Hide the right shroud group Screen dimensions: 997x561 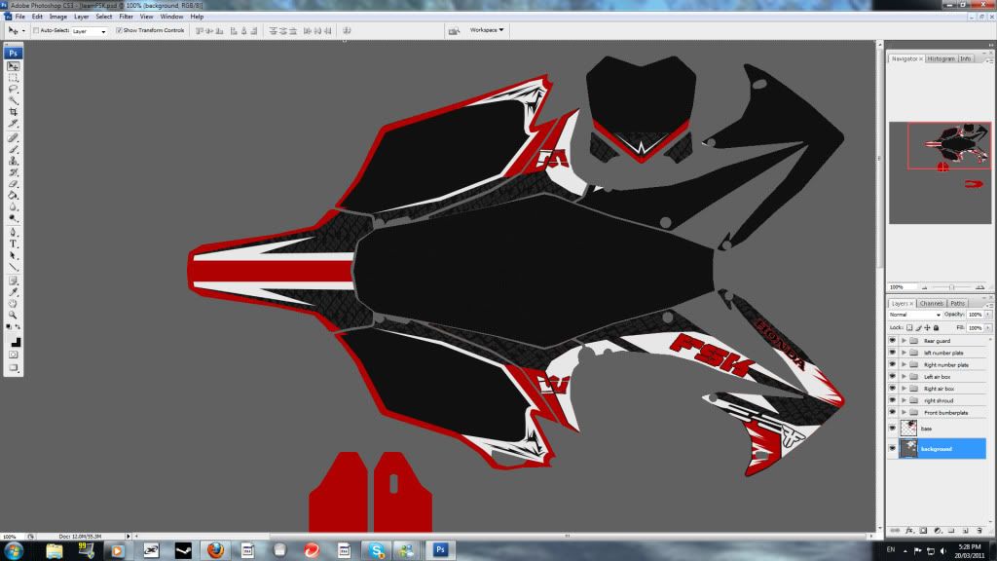pyautogui.click(x=892, y=400)
